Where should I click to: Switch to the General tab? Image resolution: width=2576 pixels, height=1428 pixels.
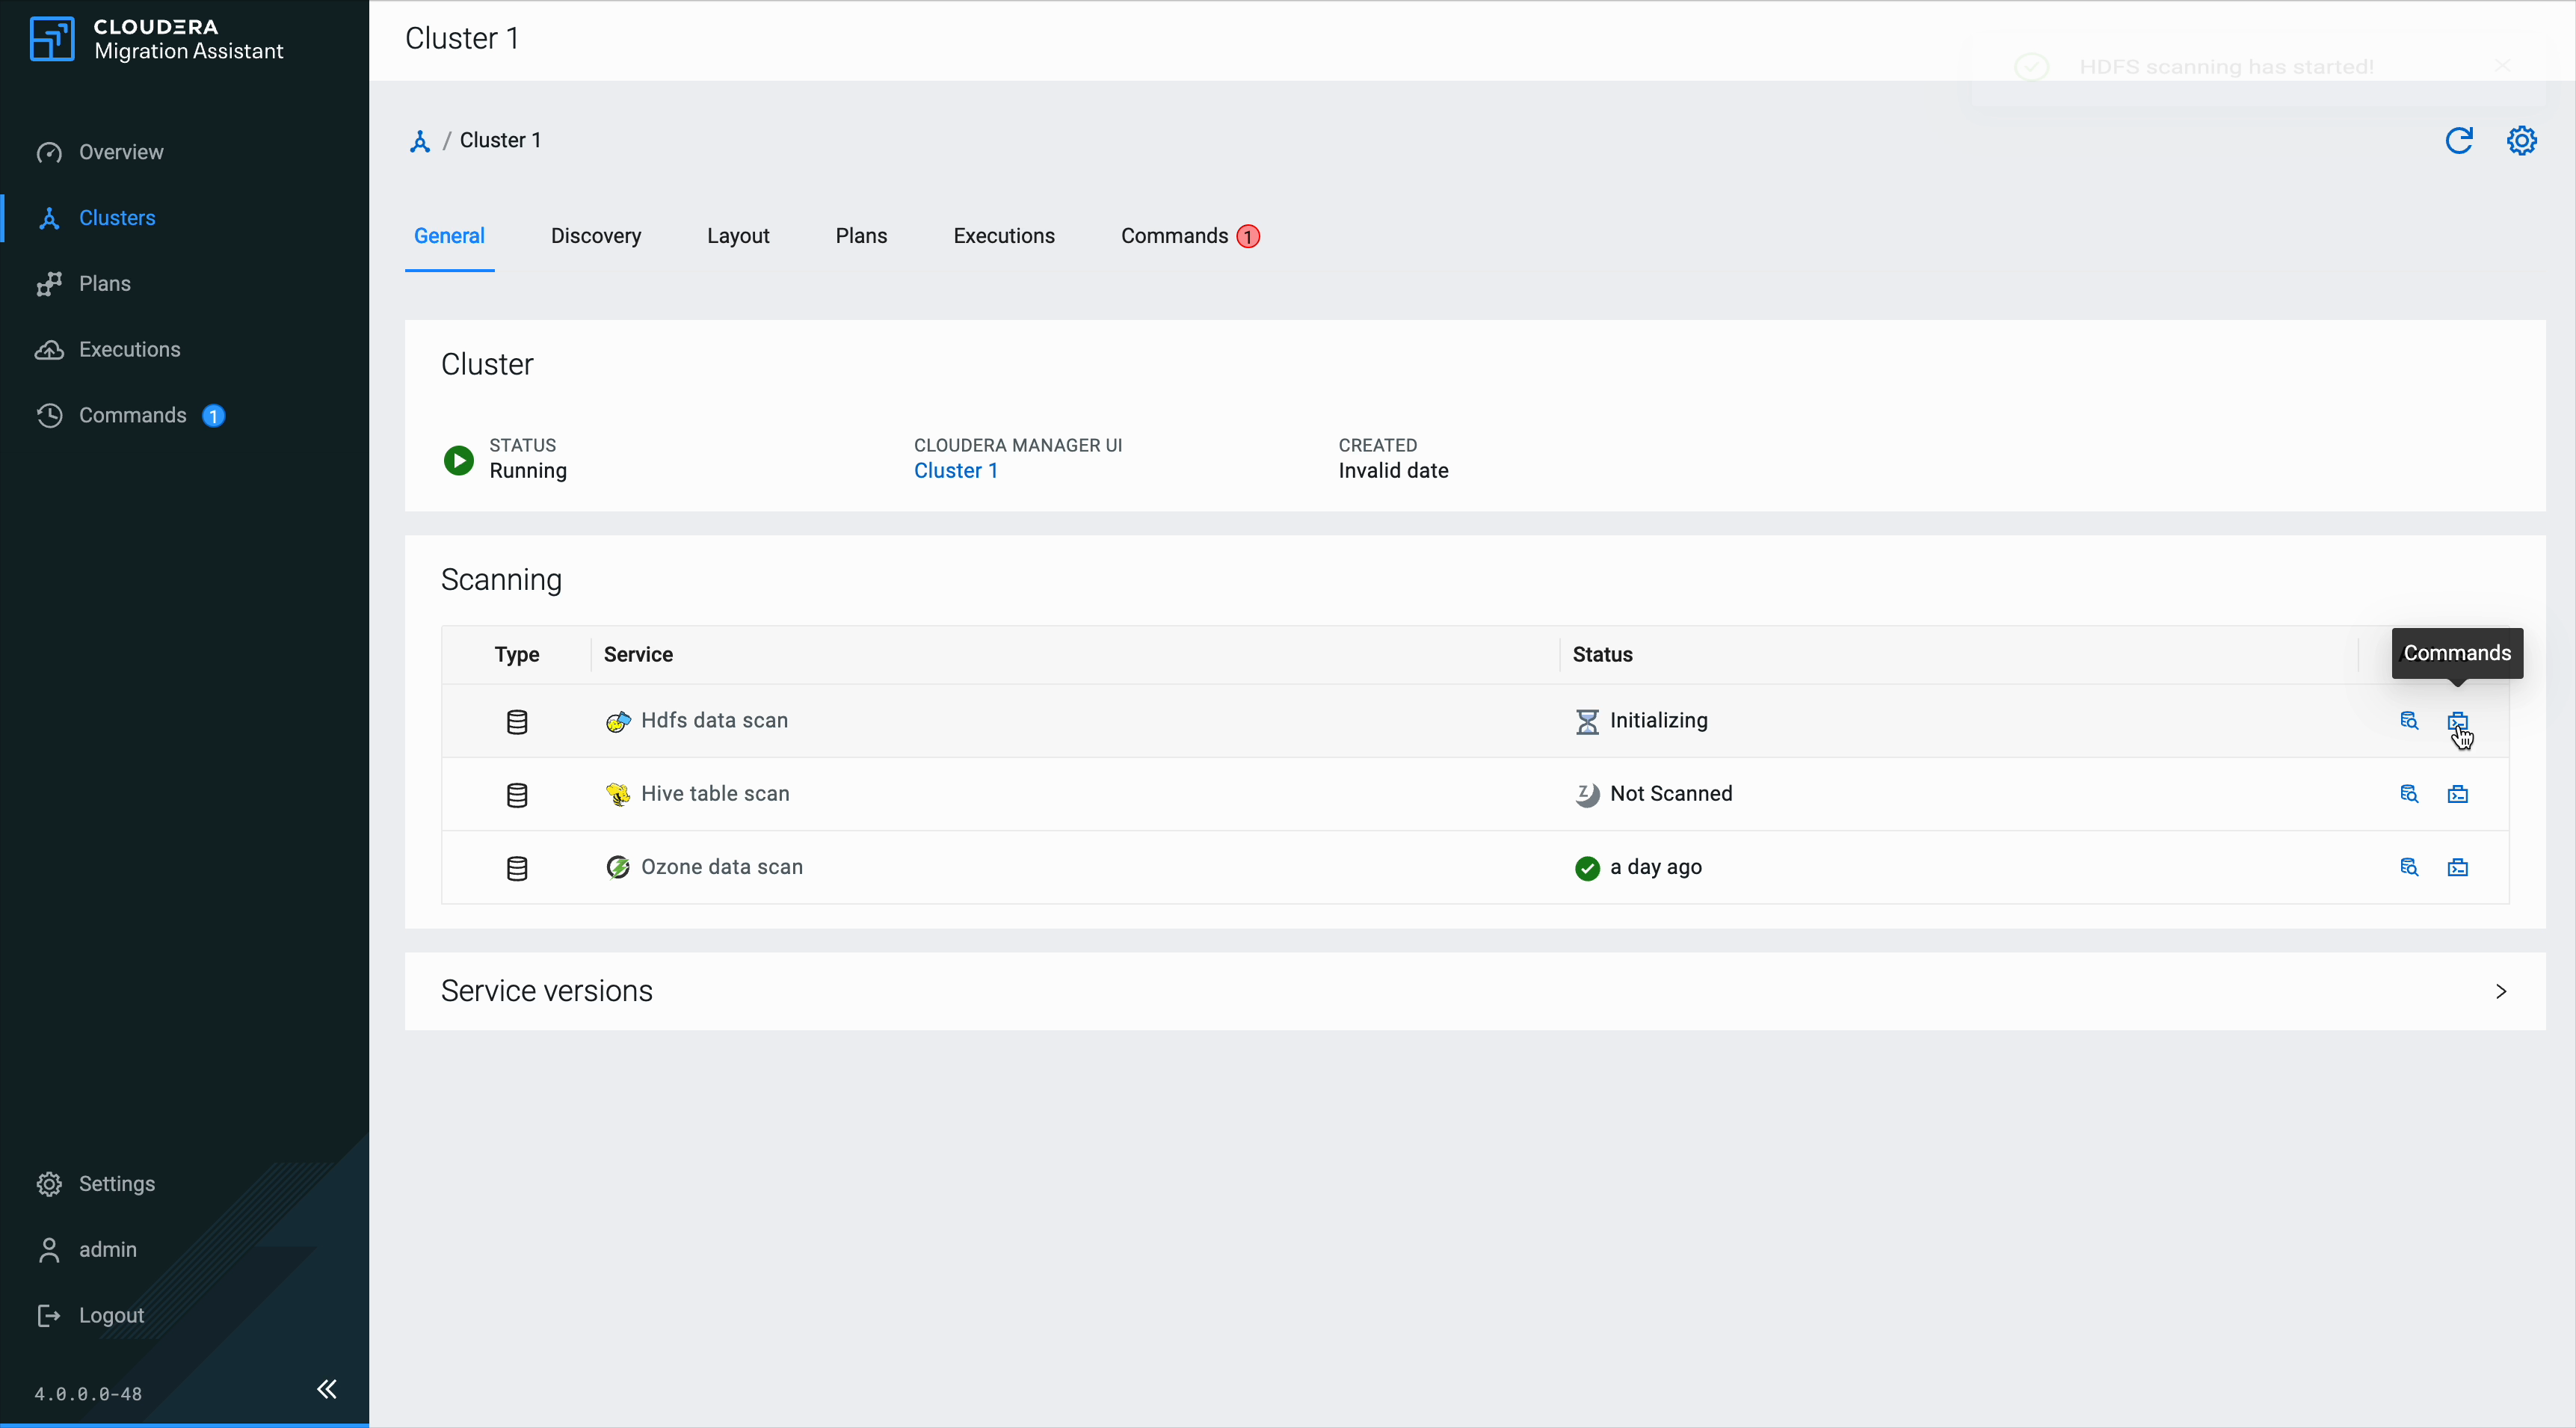point(449,236)
